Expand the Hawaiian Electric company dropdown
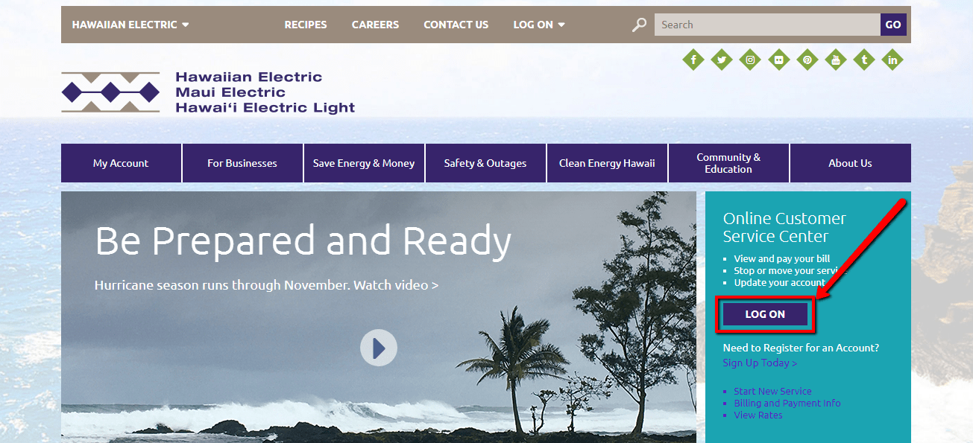The height and width of the screenshot is (443, 973). coord(130,25)
